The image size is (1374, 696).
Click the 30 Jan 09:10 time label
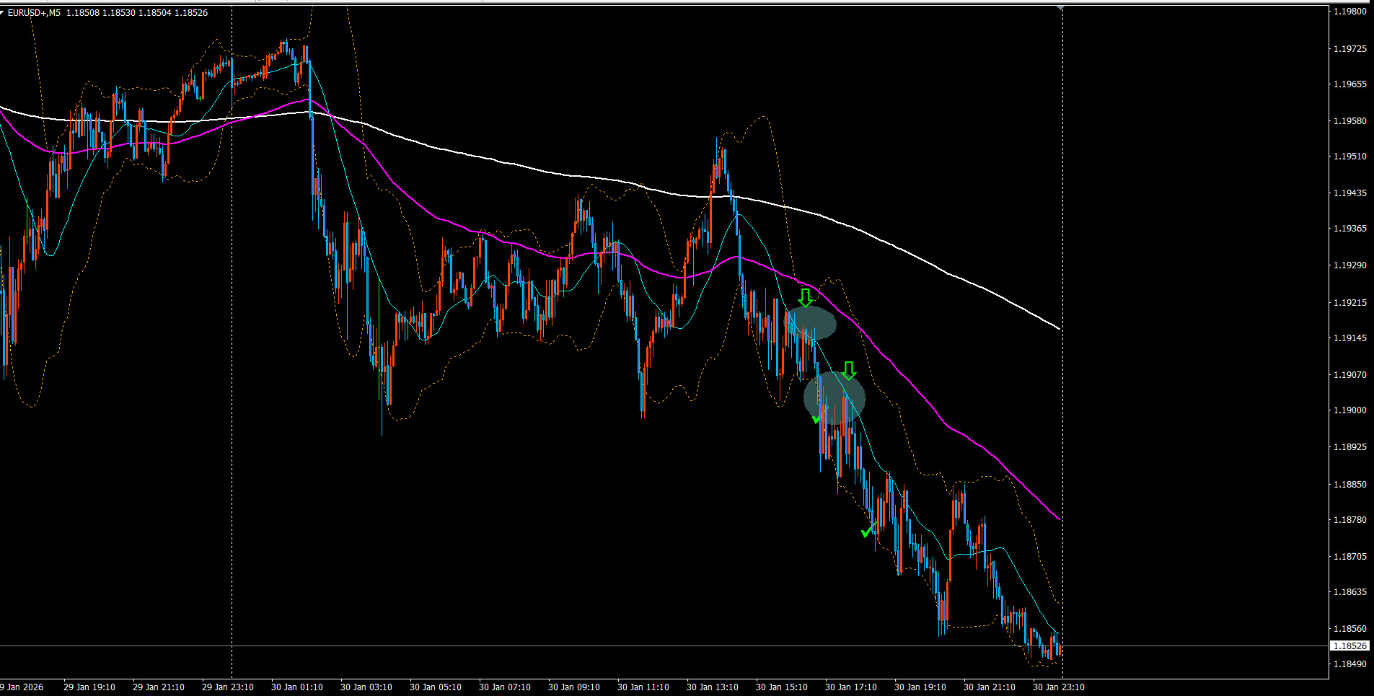(x=574, y=687)
